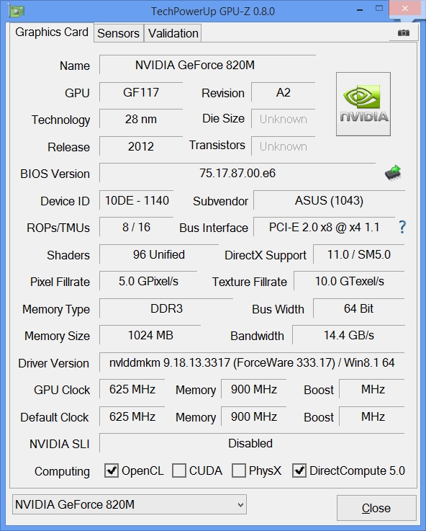Click the PCI-E 2.0 x8 @ x4 1.1 field

click(x=325, y=227)
